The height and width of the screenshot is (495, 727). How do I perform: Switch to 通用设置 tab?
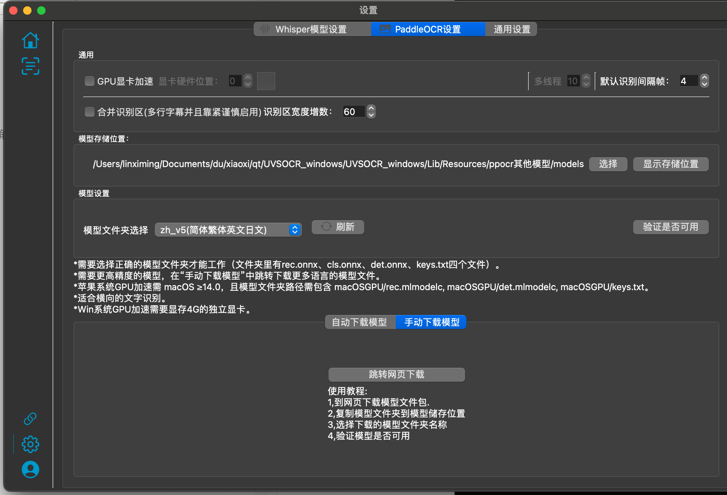(x=511, y=29)
